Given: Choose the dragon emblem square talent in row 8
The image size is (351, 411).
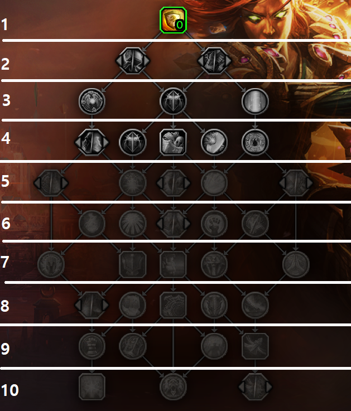Looking at the screenshot, I should tap(173, 305).
